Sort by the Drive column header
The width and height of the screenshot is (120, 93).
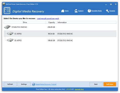(x=25, y=22)
